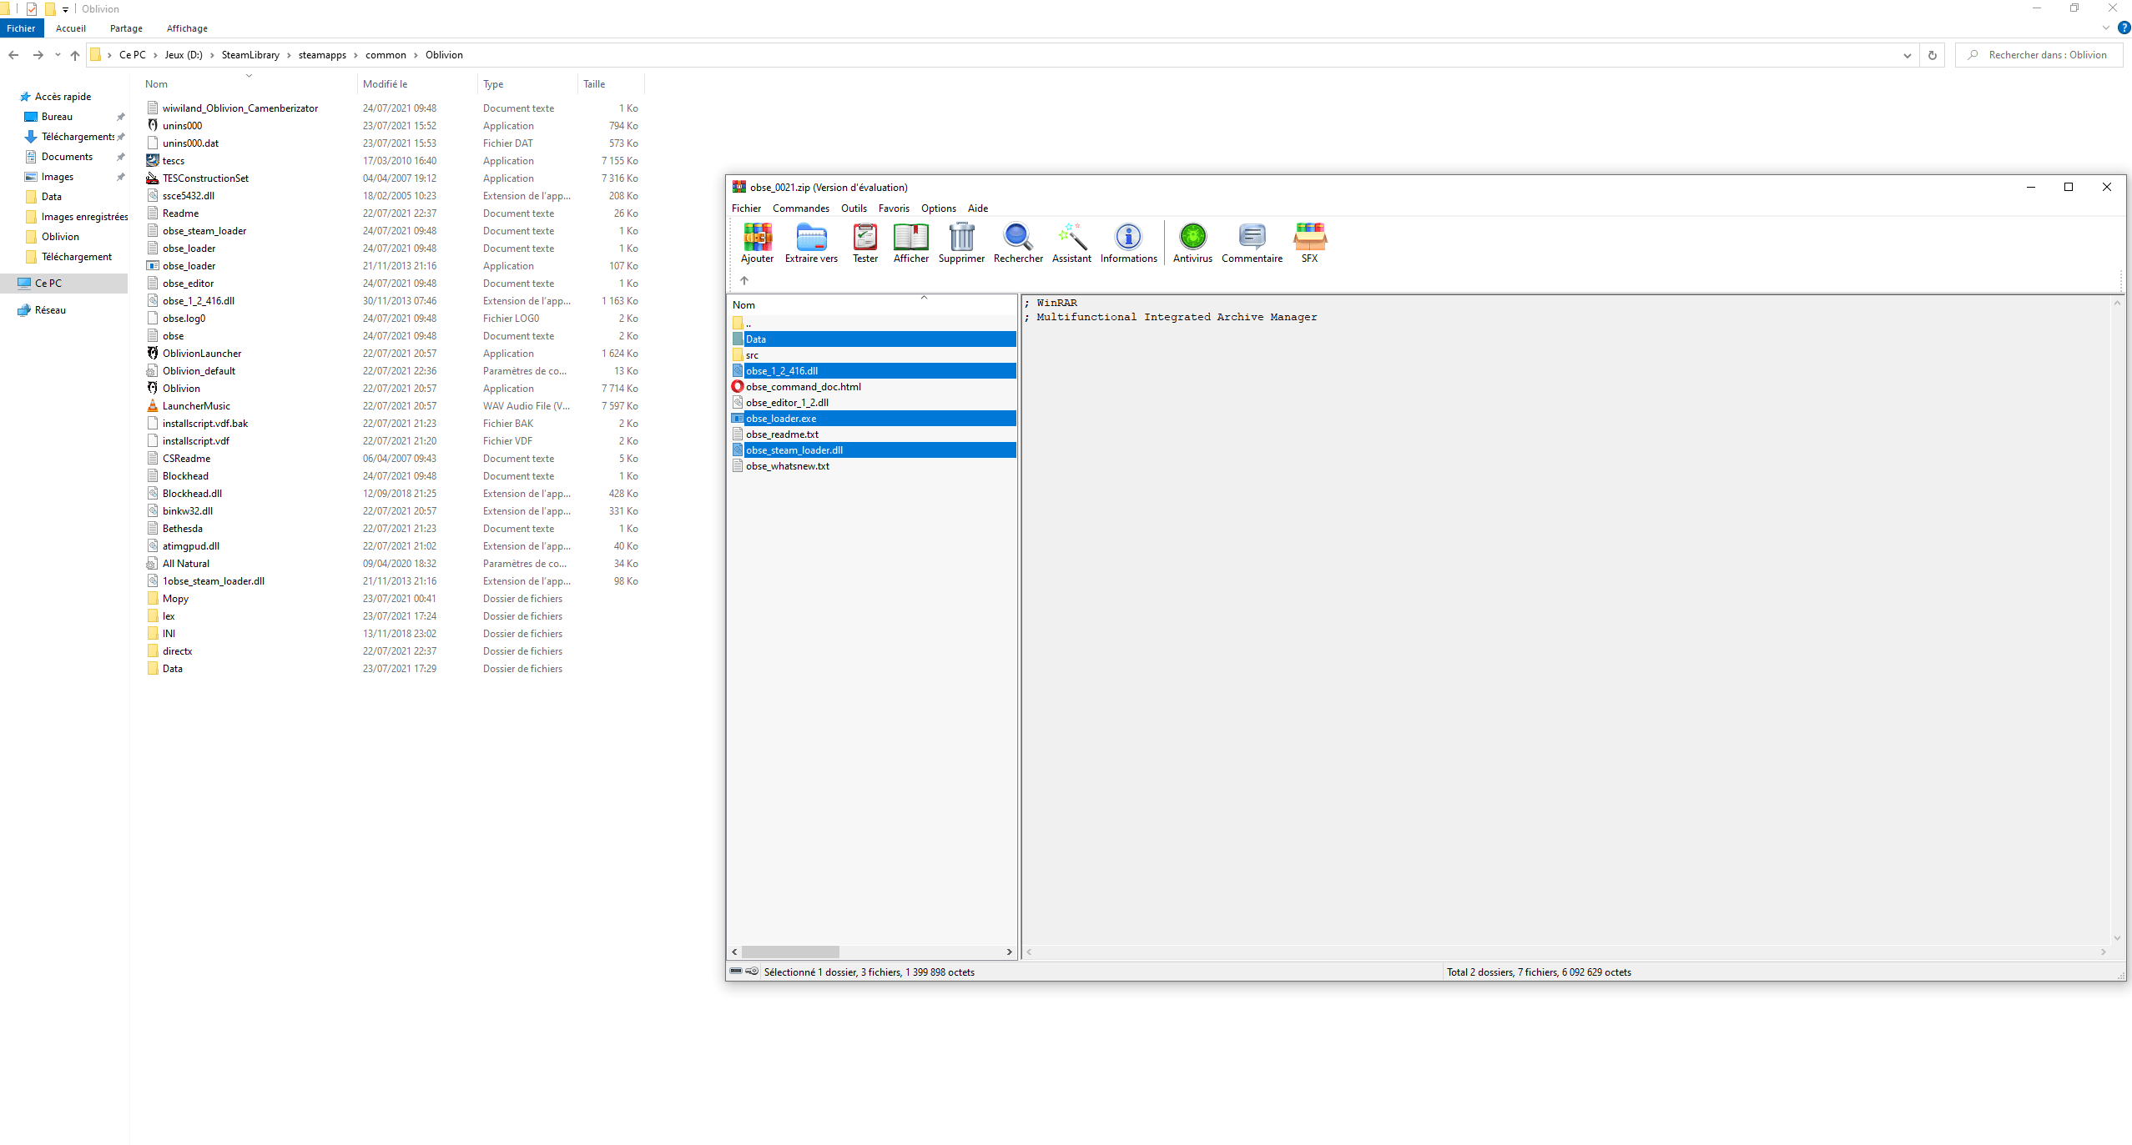This screenshot has width=2132, height=1145.
Task: Open the Informations toolbar icon
Action: (x=1128, y=243)
